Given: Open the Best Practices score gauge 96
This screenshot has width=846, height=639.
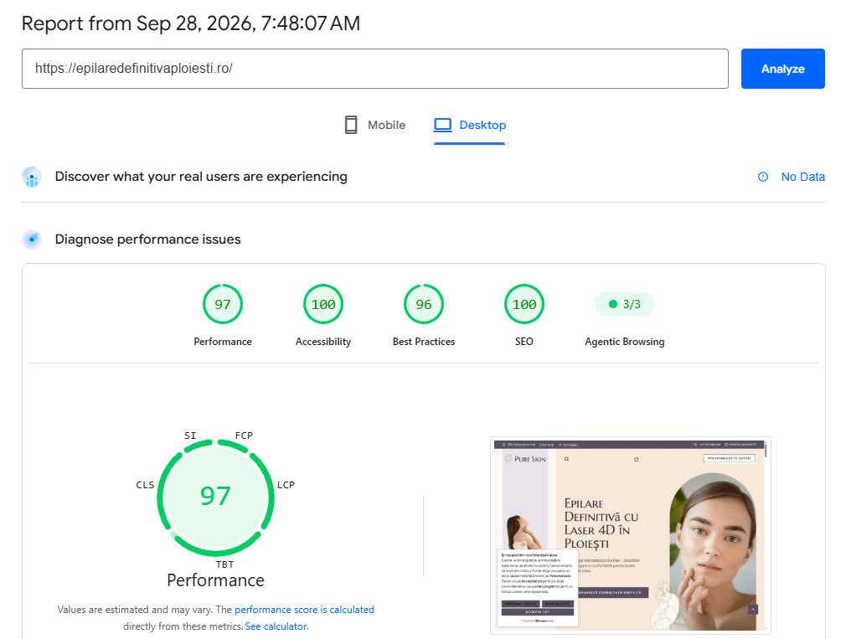Looking at the screenshot, I should tap(424, 304).
